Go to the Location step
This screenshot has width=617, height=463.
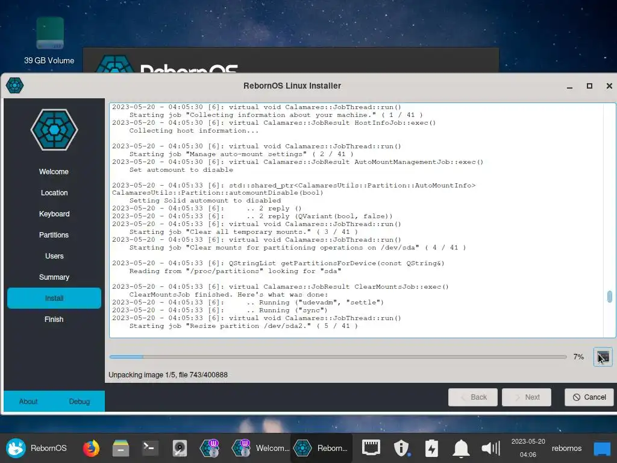click(54, 192)
